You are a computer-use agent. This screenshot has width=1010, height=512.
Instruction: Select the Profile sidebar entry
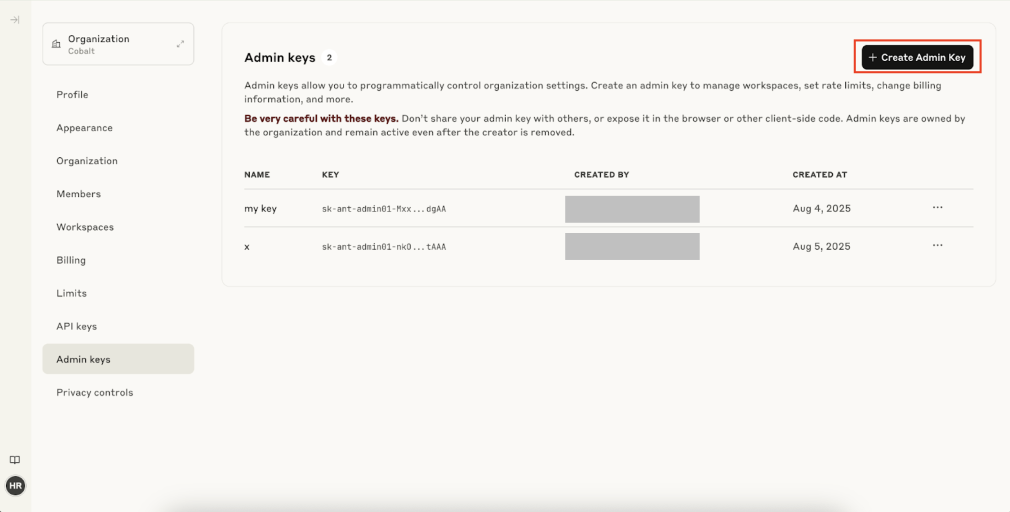[72, 94]
